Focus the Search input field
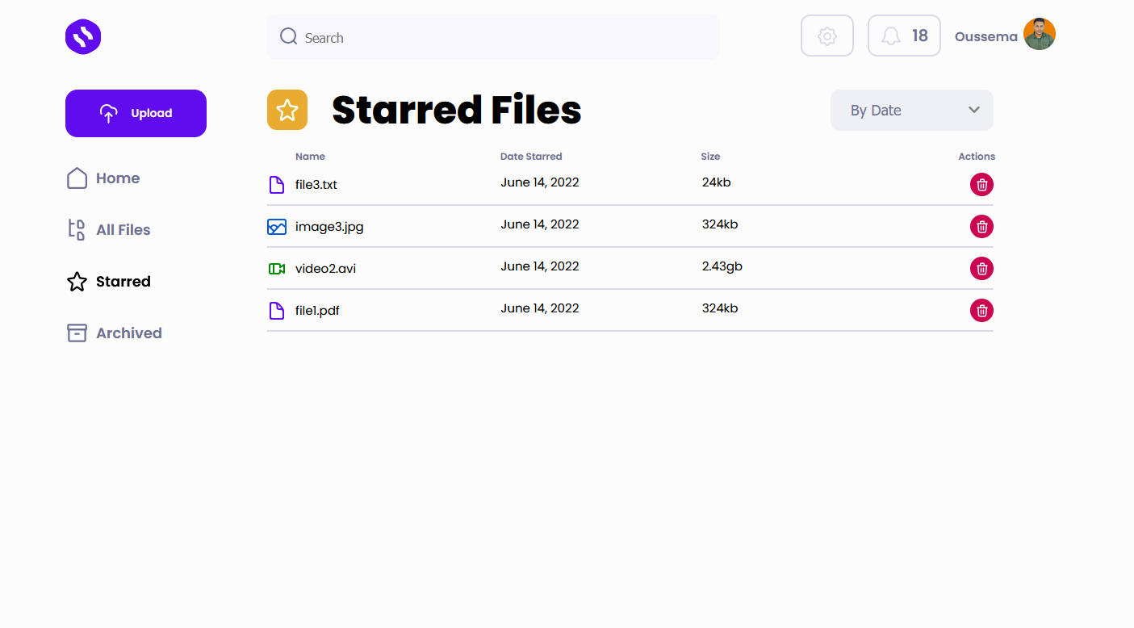Viewport: 1134px width, 628px height. tap(493, 37)
